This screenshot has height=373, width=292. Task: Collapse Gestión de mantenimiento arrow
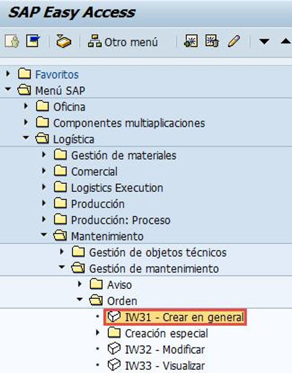62,267
